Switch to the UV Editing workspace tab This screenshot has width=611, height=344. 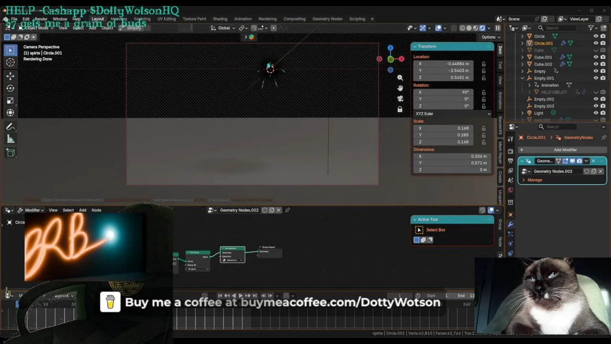(167, 19)
